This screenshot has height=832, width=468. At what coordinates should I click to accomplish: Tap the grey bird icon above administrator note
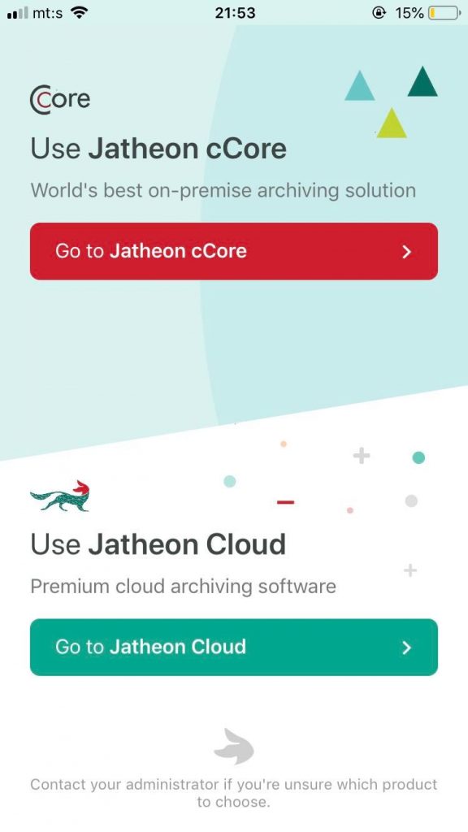tap(234, 747)
